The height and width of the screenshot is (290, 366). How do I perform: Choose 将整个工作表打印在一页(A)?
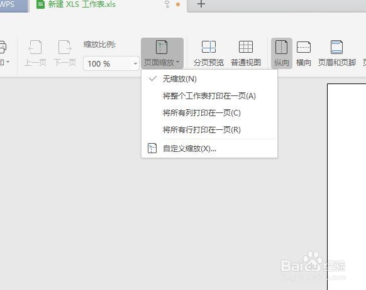209,96
